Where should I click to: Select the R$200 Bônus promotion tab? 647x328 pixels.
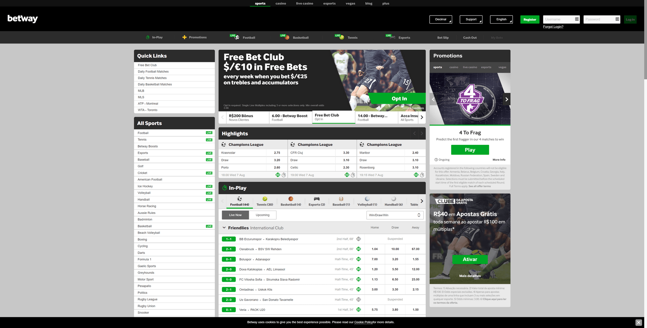pyautogui.click(x=248, y=118)
